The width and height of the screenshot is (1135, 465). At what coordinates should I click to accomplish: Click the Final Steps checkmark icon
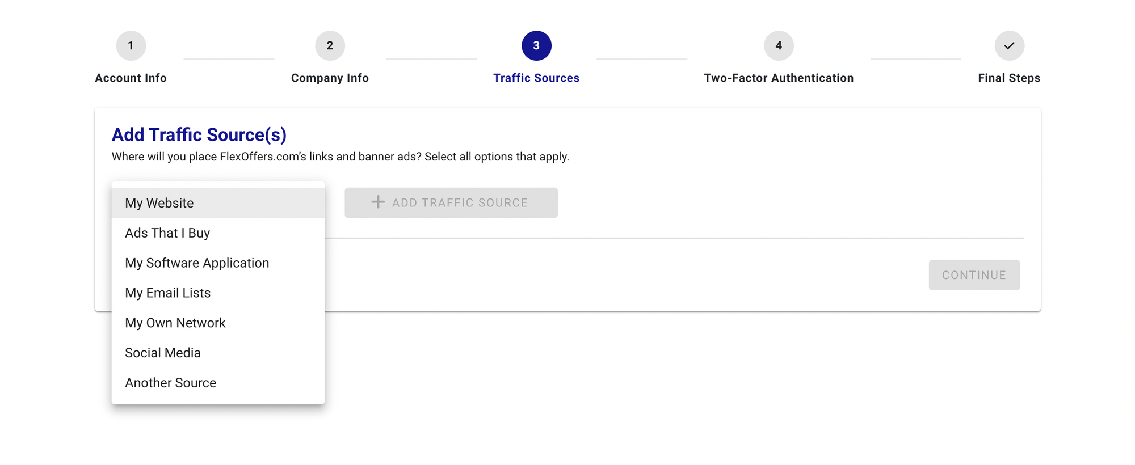coord(1009,45)
